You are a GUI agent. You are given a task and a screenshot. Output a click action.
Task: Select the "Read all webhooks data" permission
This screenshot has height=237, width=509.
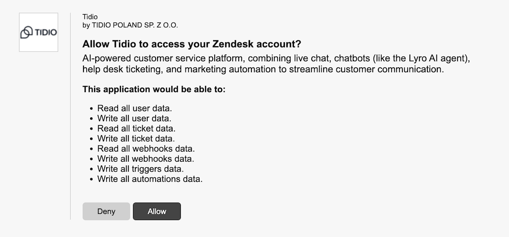pos(146,149)
